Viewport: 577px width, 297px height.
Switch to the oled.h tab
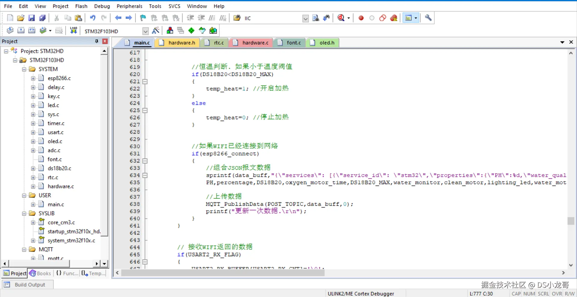[325, 42]
